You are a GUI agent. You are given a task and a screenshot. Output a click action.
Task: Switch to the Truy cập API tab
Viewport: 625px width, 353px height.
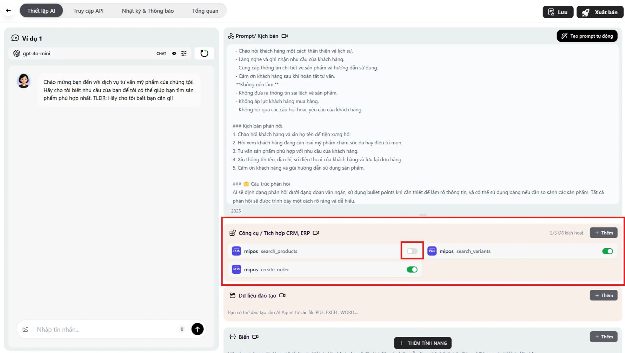[88, 11]
